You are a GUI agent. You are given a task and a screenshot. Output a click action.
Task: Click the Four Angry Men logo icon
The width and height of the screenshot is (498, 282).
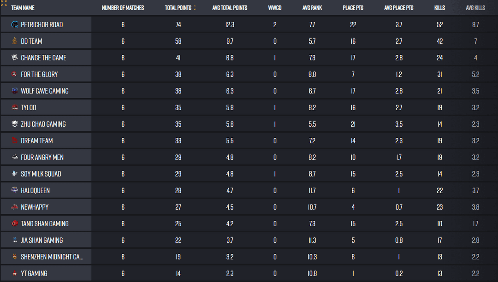[15, 157]
